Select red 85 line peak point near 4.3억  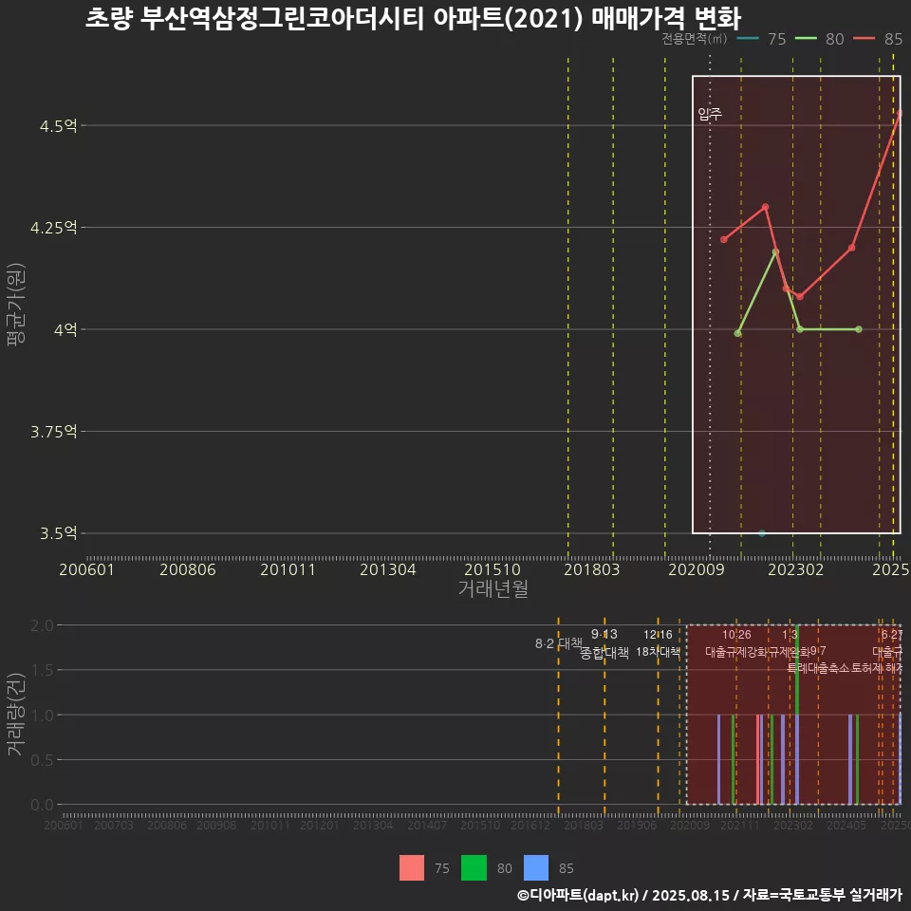(765, 207)
